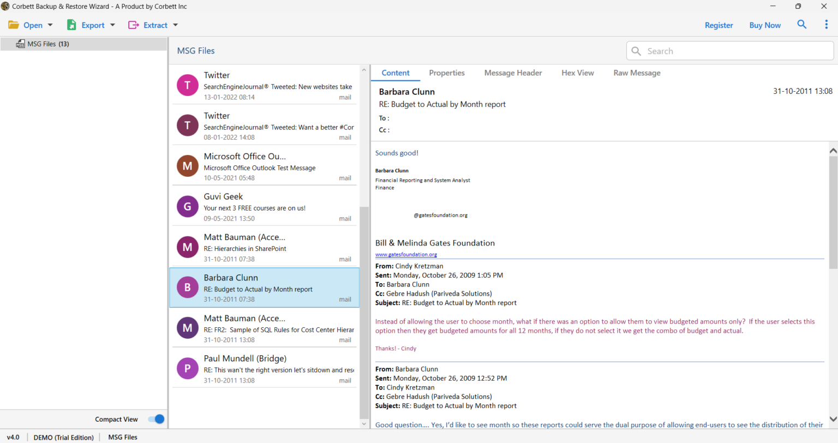Click the Corbett logo in title bar

click(7, 6)
